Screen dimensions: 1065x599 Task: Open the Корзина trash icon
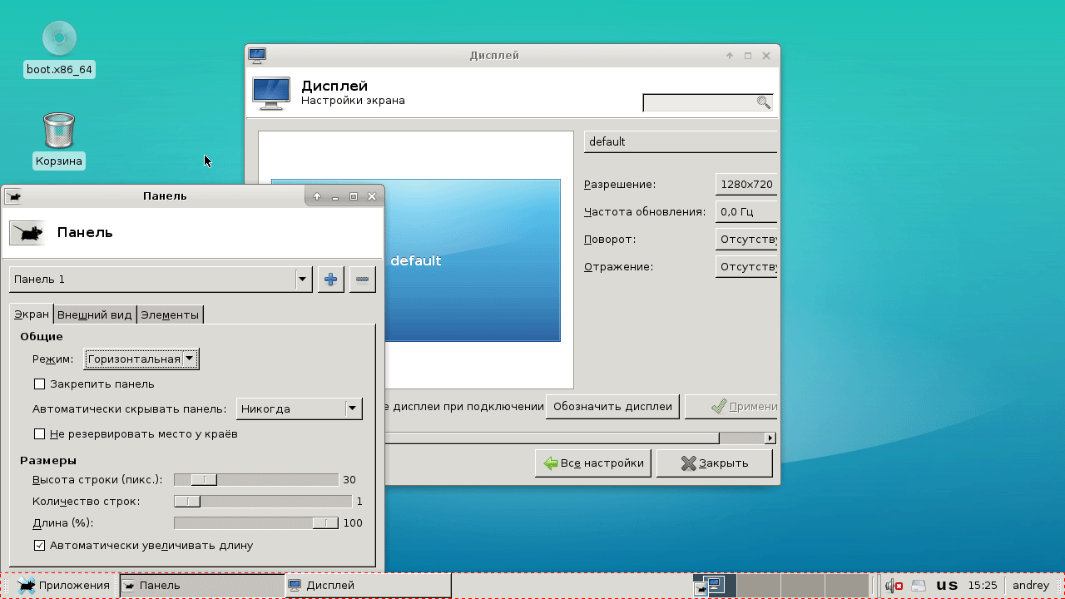point(59,131)
